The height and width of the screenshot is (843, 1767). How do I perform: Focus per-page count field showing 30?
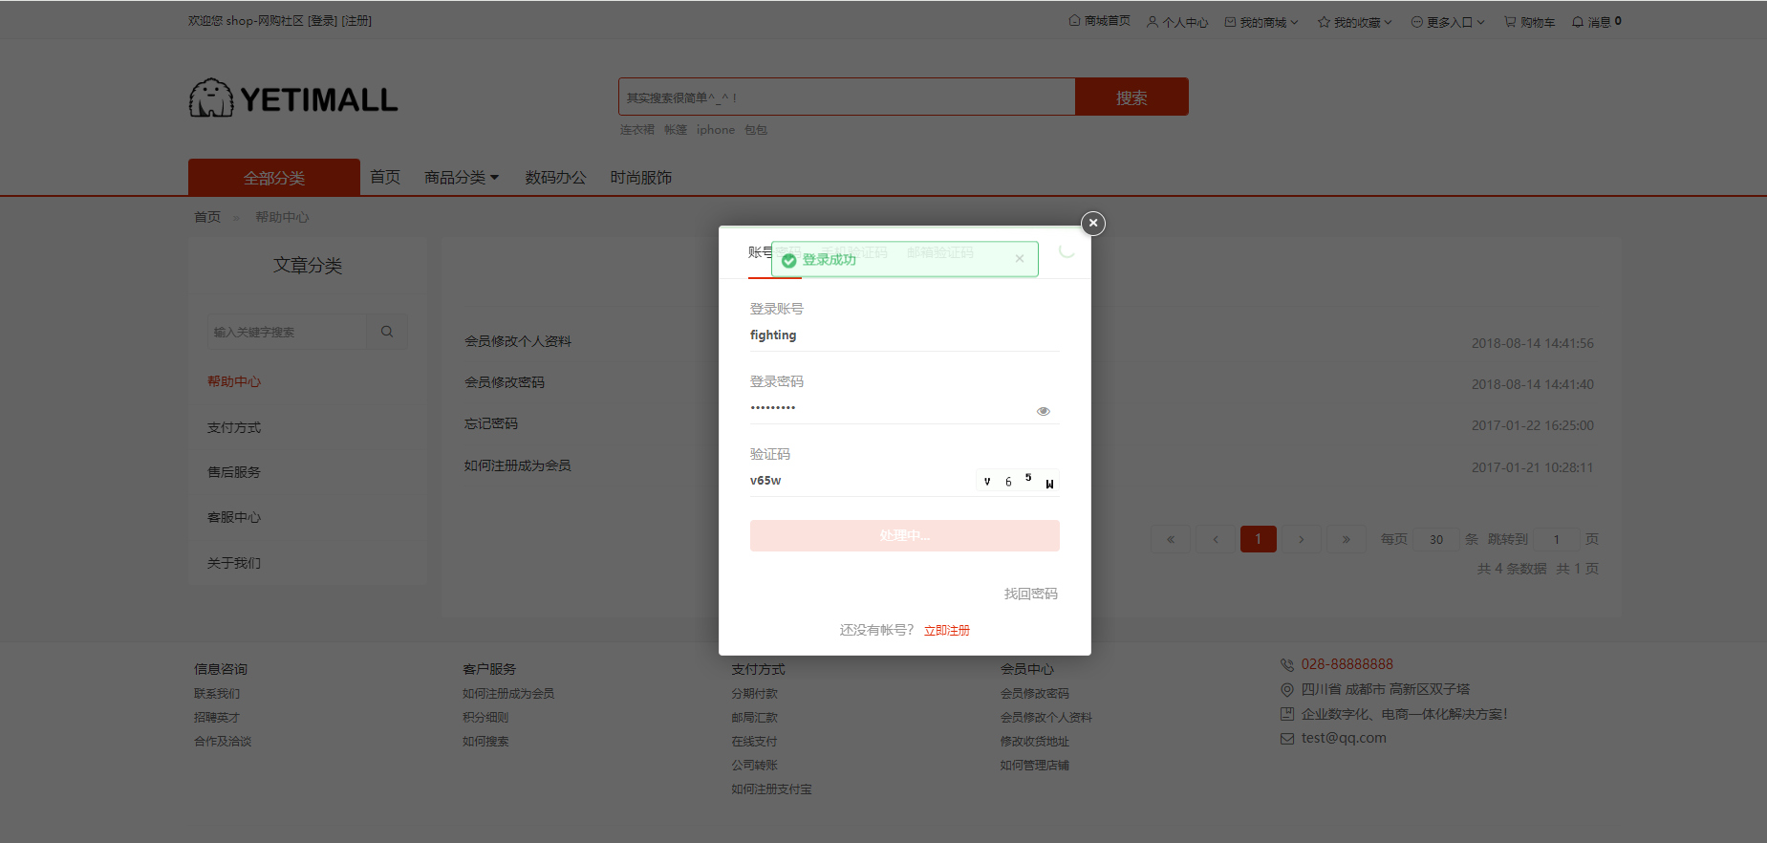[1436, 539]
